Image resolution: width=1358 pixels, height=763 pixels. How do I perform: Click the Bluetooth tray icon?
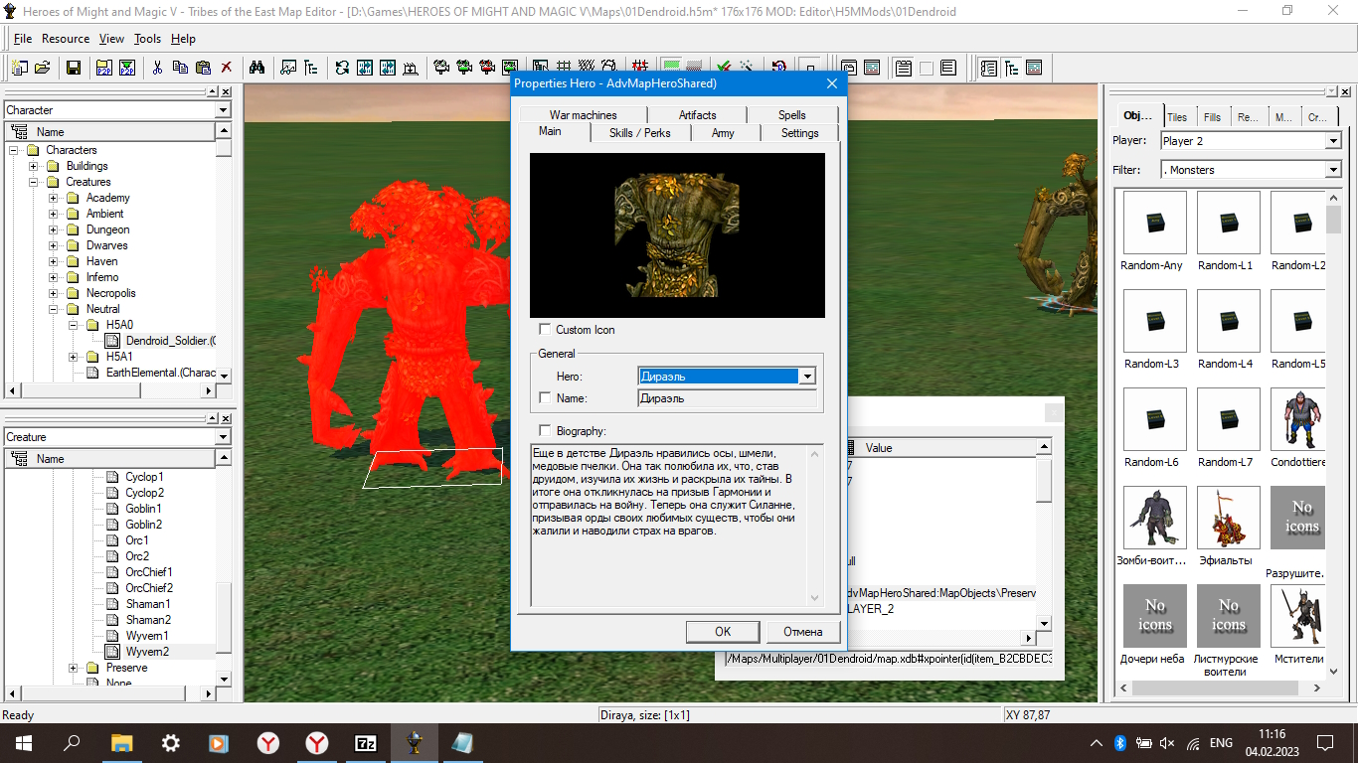pos(1119,742)
